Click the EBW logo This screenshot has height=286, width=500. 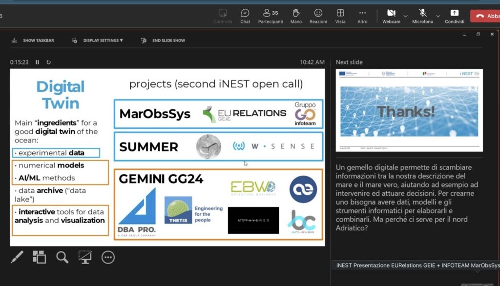tap(253, 188)
